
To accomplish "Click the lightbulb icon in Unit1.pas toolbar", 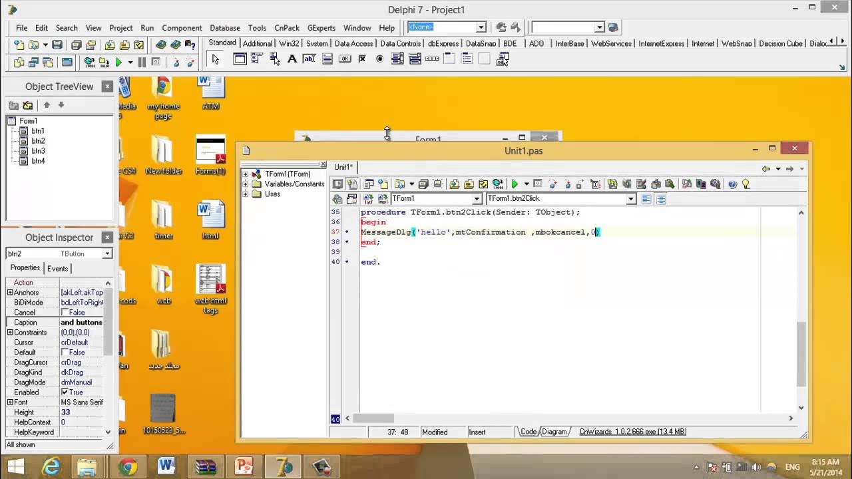I will pos(745,184).
